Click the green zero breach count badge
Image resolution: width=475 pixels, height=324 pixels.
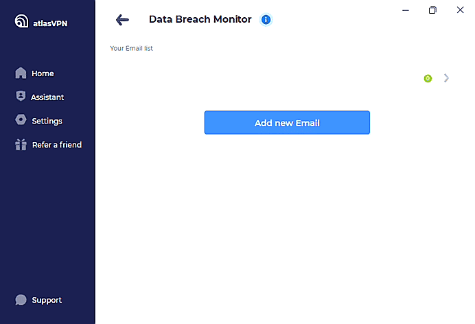pyautogui.click(x=428, y=78)
